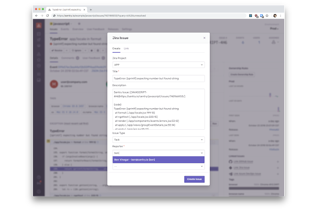Open the Events tab in background page
The image size is (317, 210).
(65, 29)
